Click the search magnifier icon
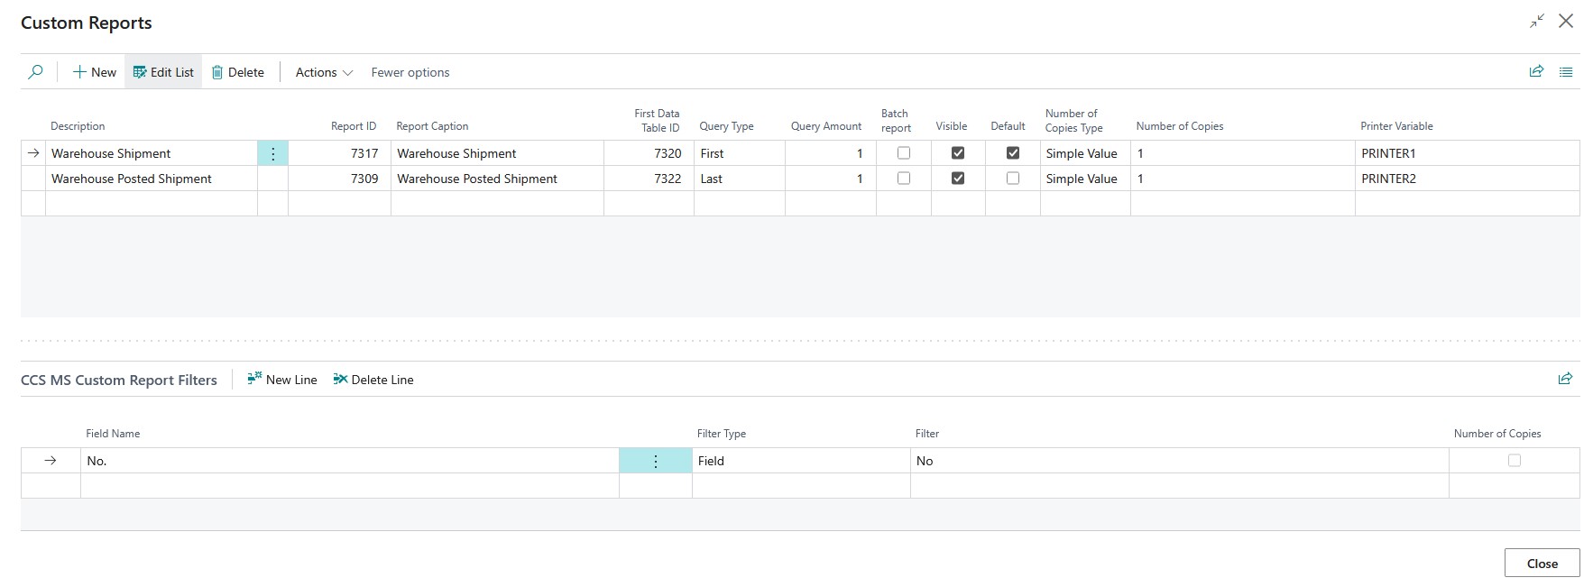The height and width of the screenshot is (587, 1593). [35, 72]
